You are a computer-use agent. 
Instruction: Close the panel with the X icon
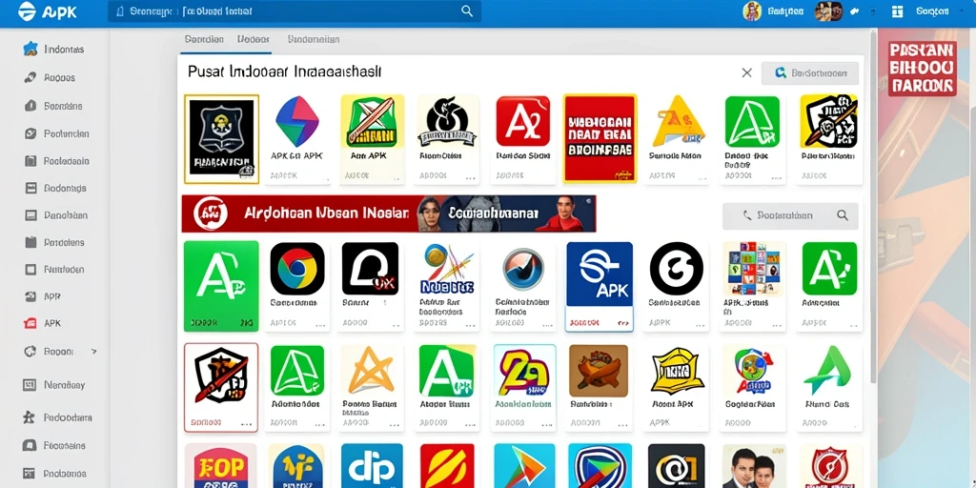click(x=746, y=72)
